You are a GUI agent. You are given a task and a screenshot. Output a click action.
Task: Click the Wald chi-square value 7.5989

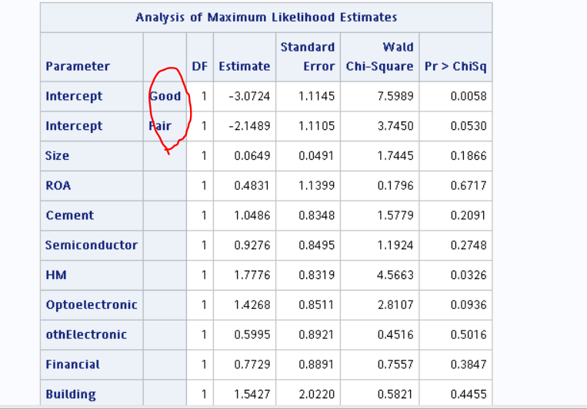[395, 96]
